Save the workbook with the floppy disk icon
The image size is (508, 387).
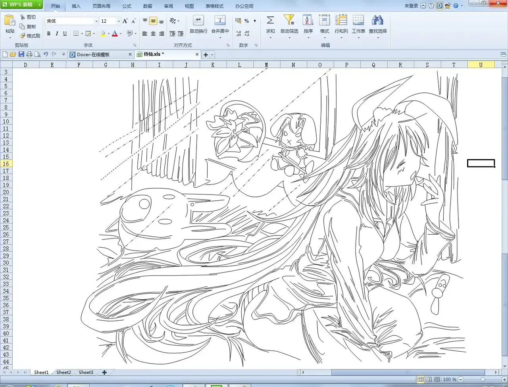pos(21,54)
